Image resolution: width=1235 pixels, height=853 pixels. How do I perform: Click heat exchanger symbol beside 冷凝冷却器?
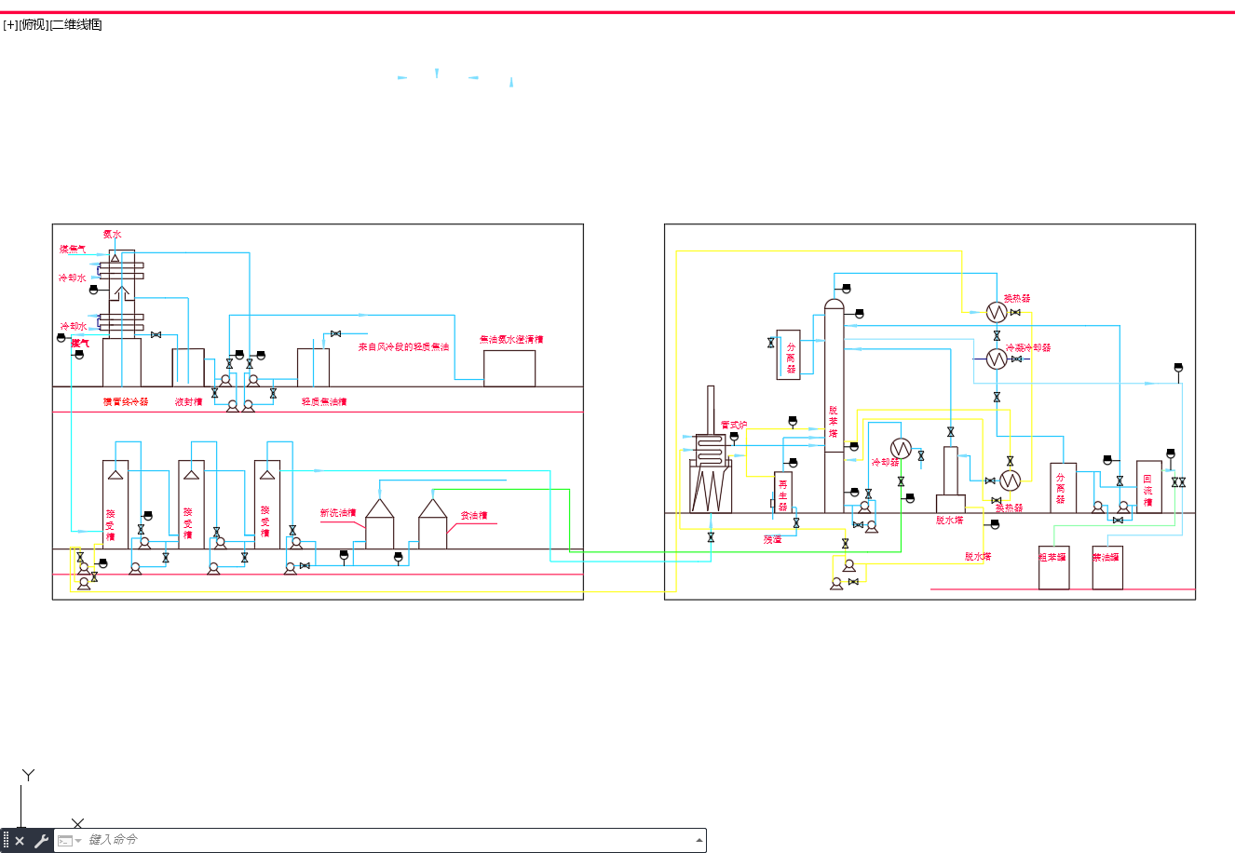(x=997, y=359)
